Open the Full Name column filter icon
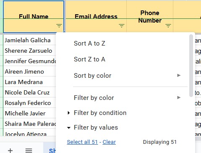The width and height of the screenshot is (201, 153). [59, 25]
